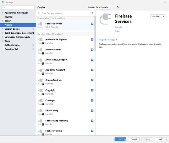The image size is (169, 143).
Task: Expand the Appearance & Behavior tree node
Action: pyautogui.click(x=3, y=13)
